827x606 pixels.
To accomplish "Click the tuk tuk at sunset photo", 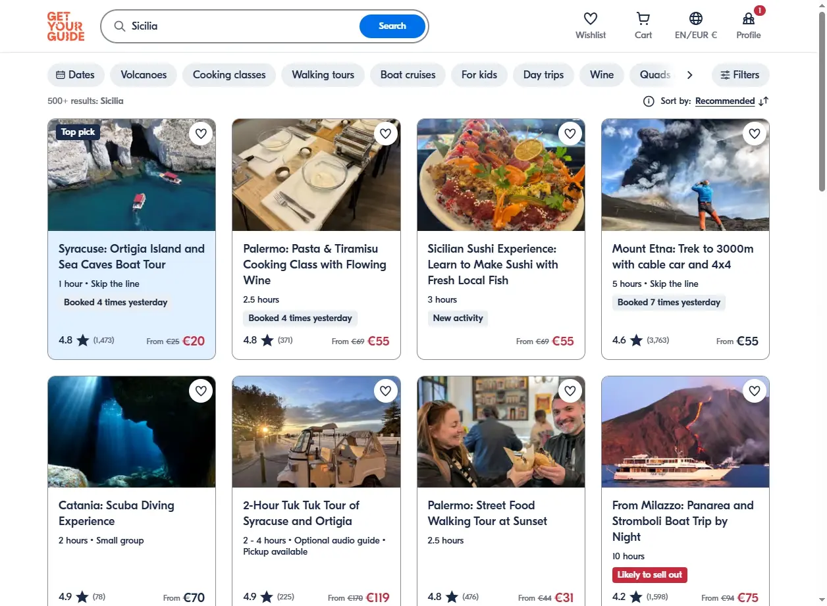I will (x=316, y=432).
